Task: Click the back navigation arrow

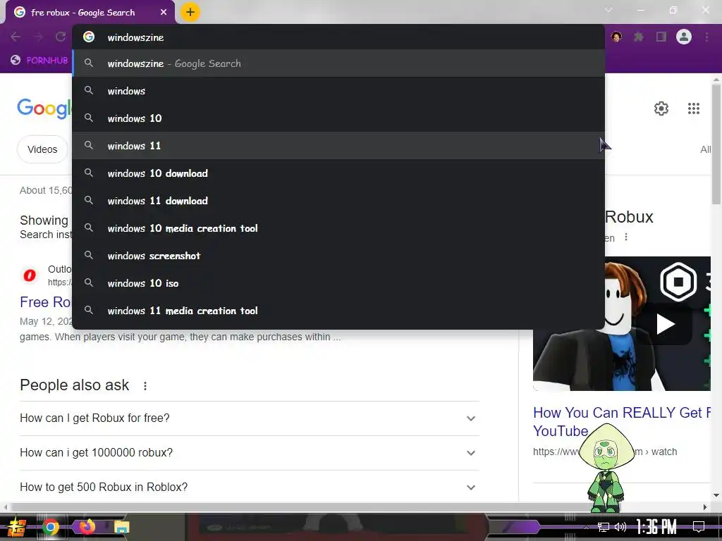Action: click(x=16, y=37)
